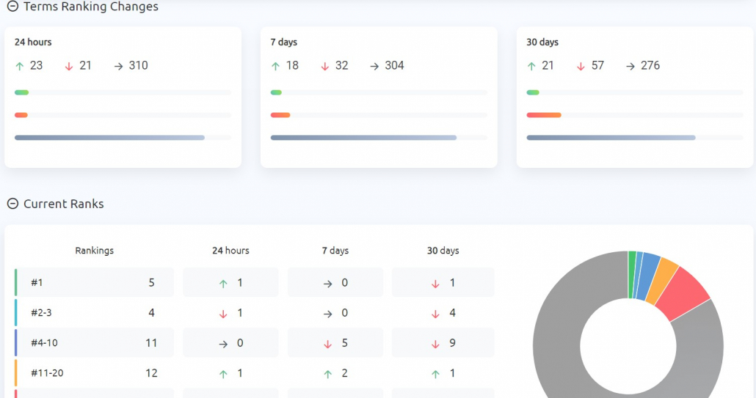Click the 30 days down arrow in #4-10 row
756x398 pixels.
pos(435,344)
